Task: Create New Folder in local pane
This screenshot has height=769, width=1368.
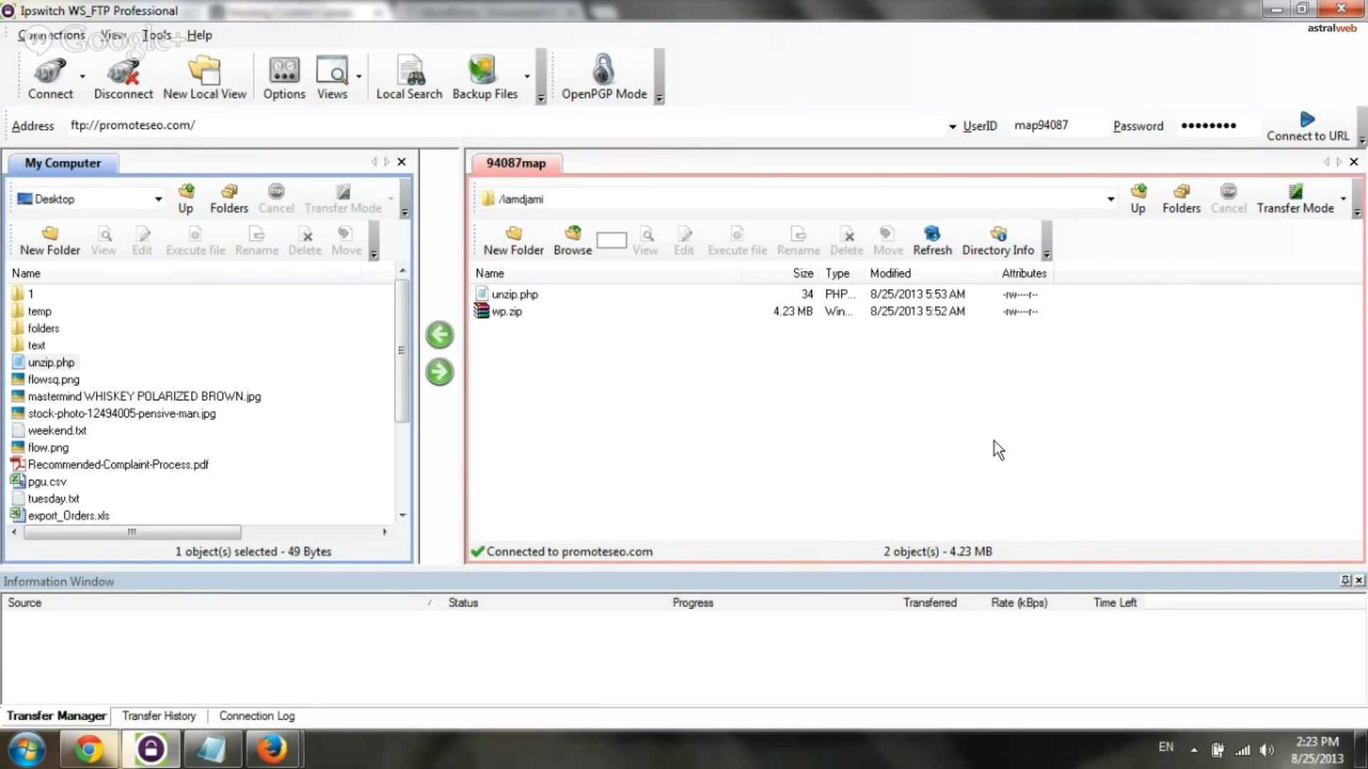Action: [x=50, y=241]
